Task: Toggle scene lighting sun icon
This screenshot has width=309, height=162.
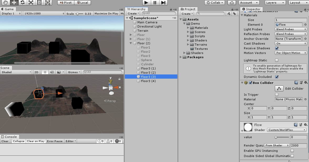Action: (45, 72)
